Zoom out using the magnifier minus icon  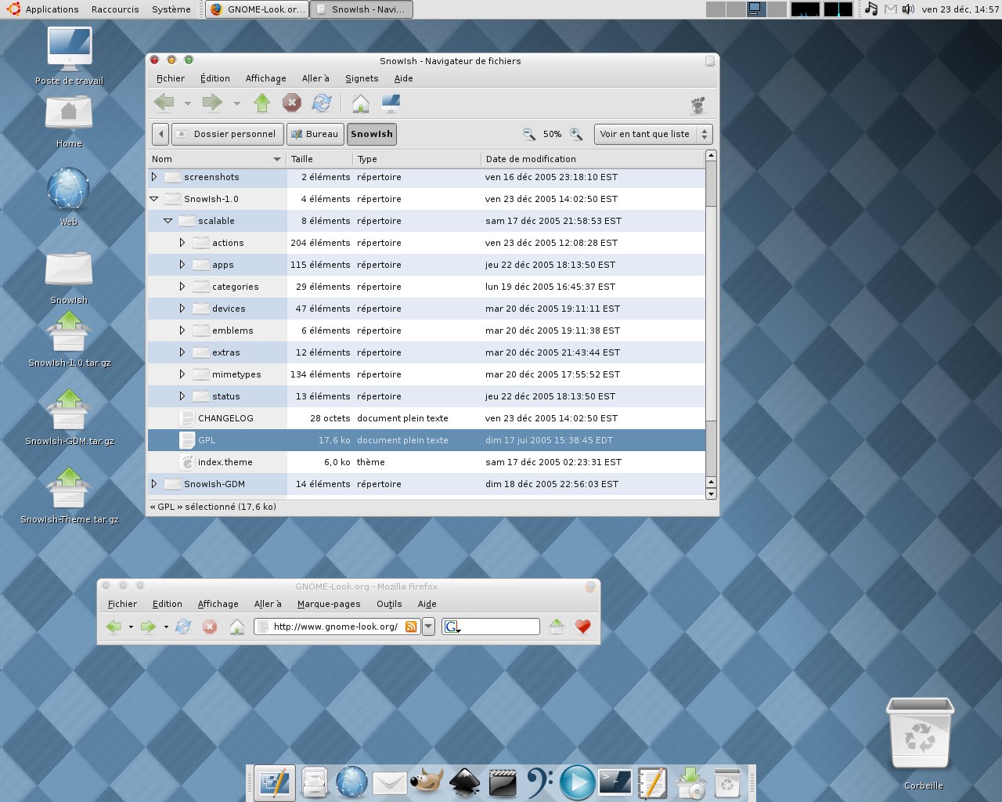(x=529, y=134)
